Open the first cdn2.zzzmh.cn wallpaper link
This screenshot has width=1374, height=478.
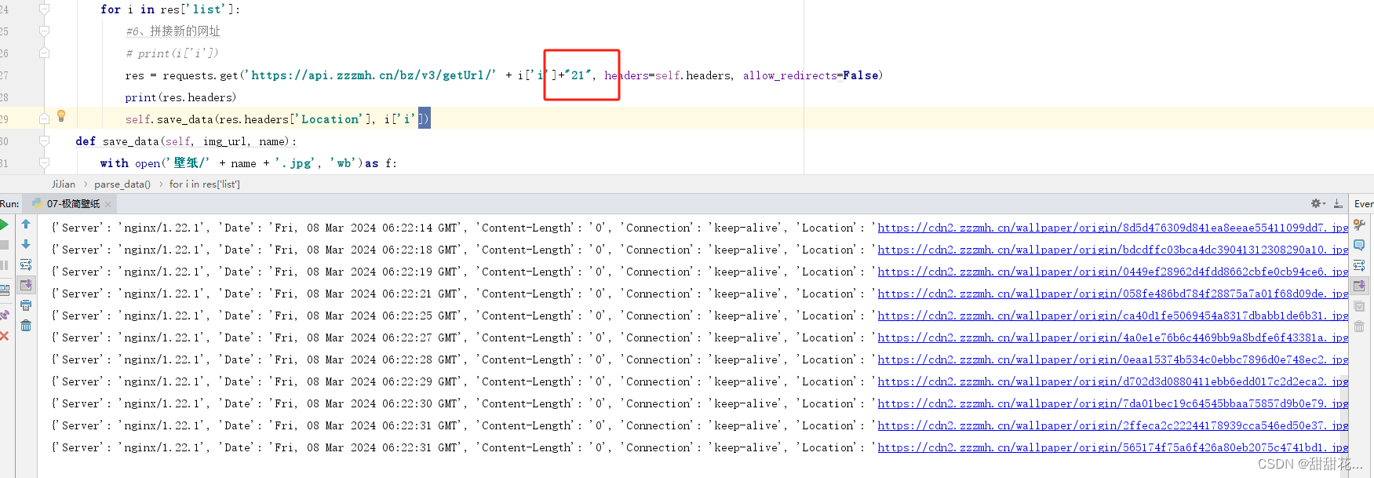pos(1113,228)
